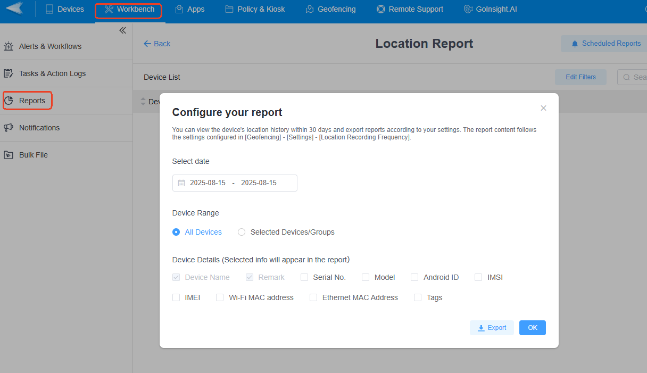Open the date range picker
This screenshot has height=373, width=647.
[234, 183]
